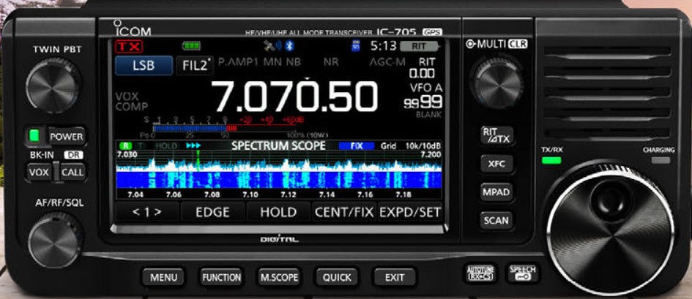692x299 pixels.
Task: Click the green TX/RX indicator LED
Action: coord(551,160)
